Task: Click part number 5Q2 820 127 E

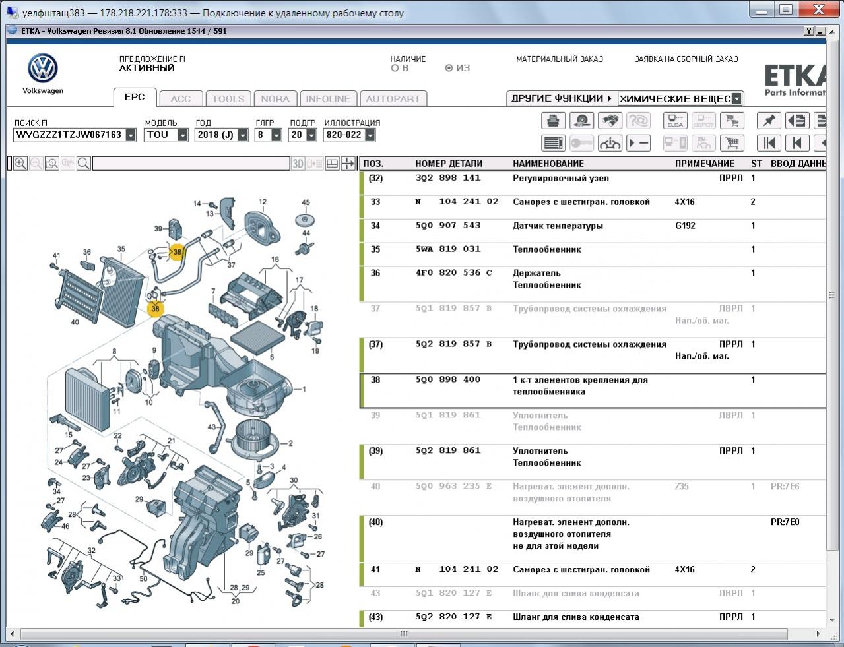Action: pyautogui.click(x=454, y=617)
